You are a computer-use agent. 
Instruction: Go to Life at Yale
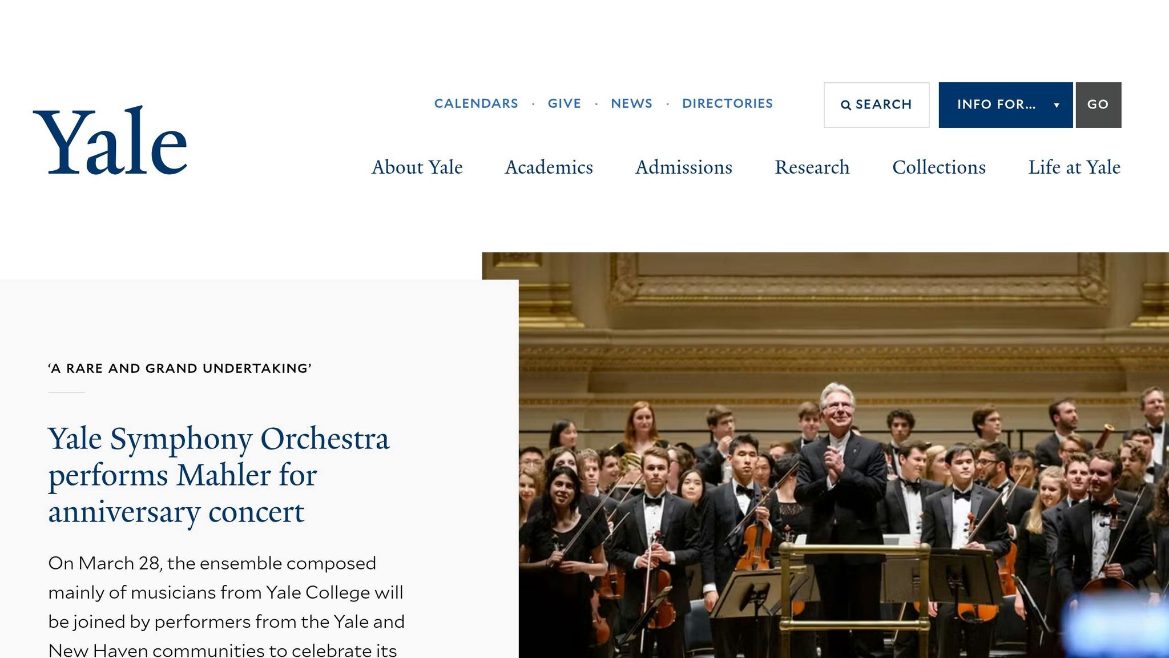click(1074, 167)
